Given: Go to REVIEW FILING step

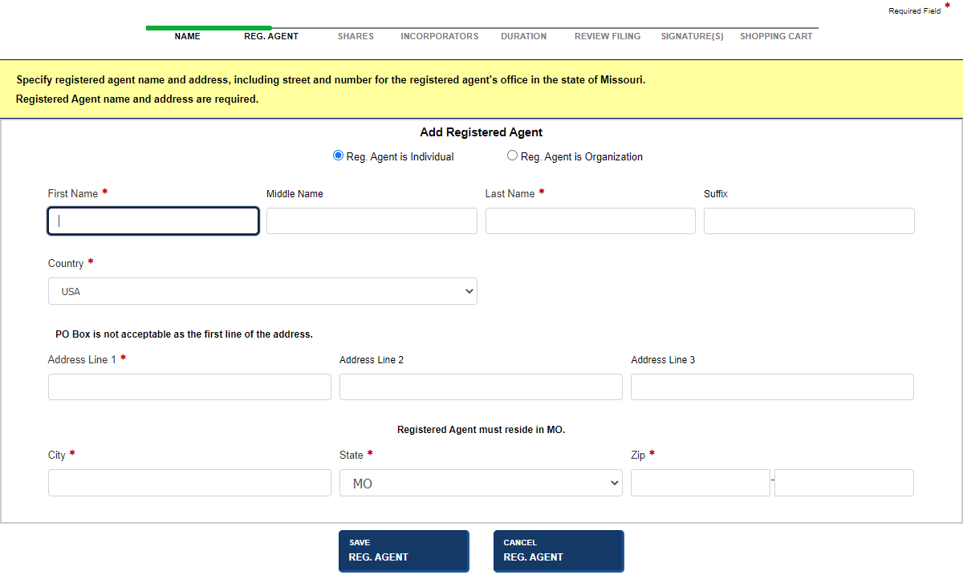Looking at the screenshot, I should pos(607,36).
